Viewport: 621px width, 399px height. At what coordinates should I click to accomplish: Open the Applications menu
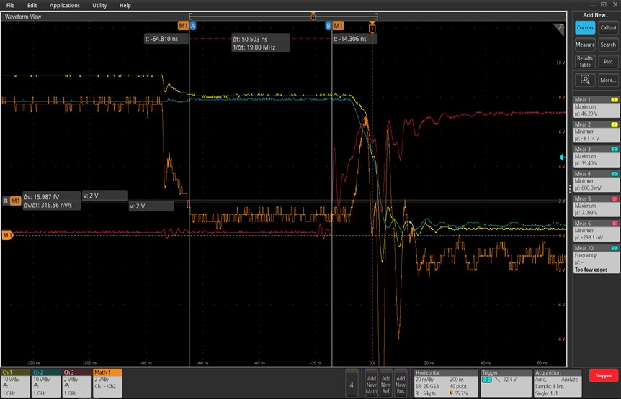[x=65, y=5]
